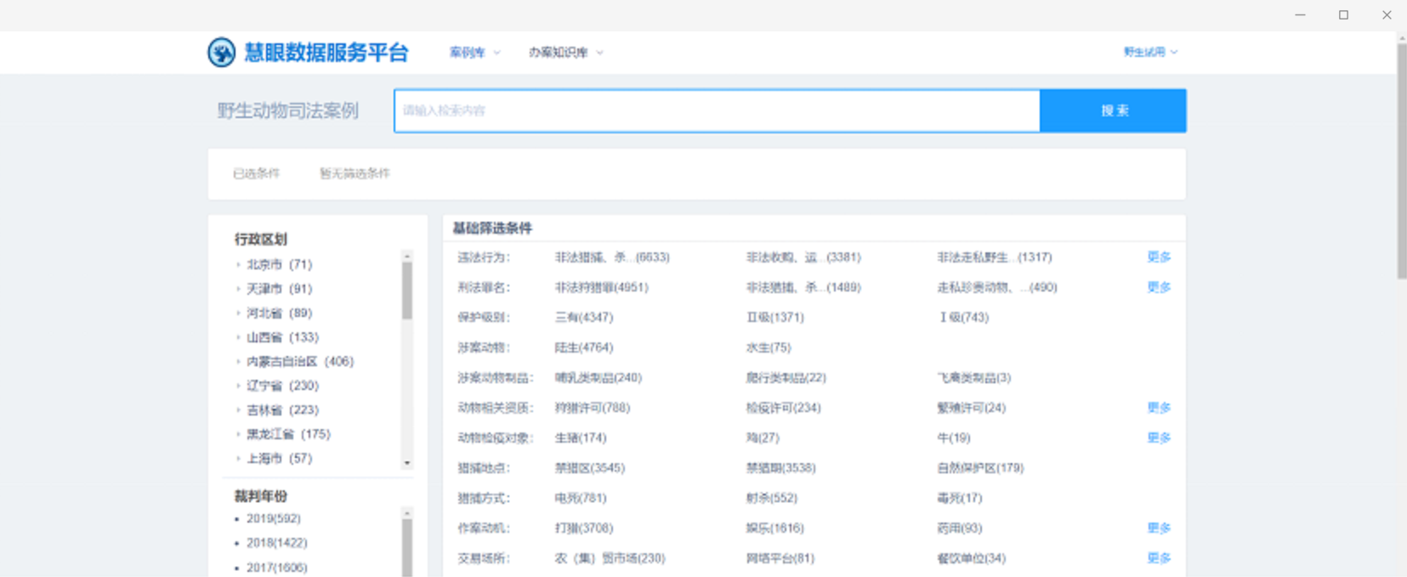This screenshot has width=1407, height=577.
Task: Expand the 内蒙古自治区 tree node arrow
Action: coord(238,362)
